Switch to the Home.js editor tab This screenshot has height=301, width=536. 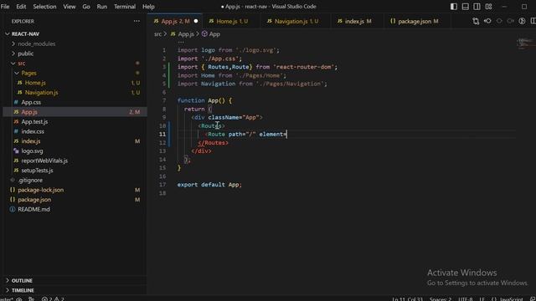click(x=232, y=21)
